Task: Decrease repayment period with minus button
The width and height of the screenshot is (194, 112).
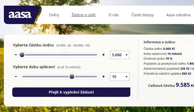Action: pos(16,77)
